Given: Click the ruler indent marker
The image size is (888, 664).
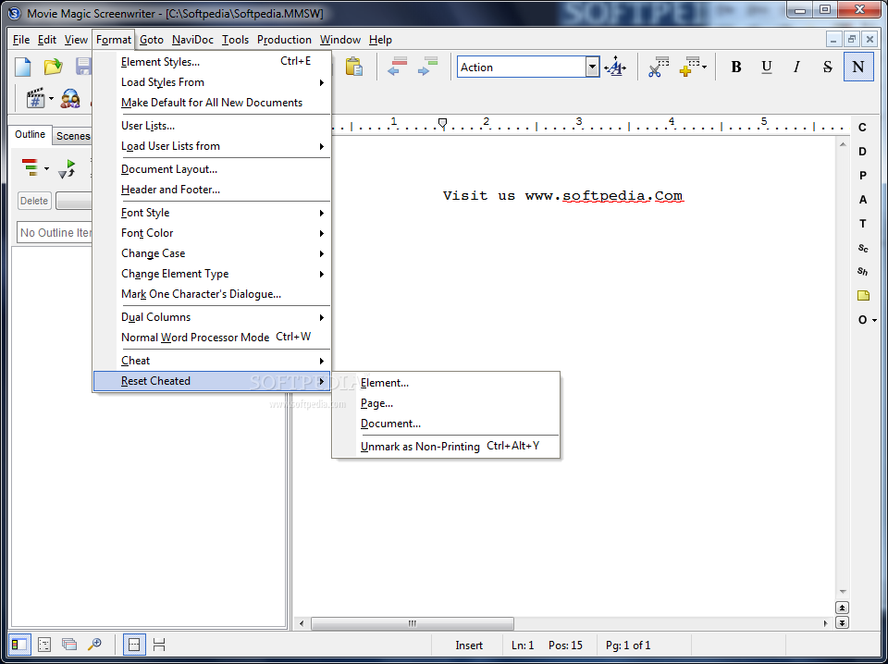Looking at the screenshot, I should click(x=443, y=123).
